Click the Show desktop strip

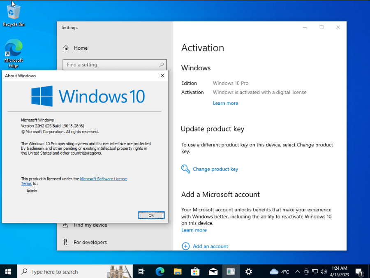coord(369,272)
